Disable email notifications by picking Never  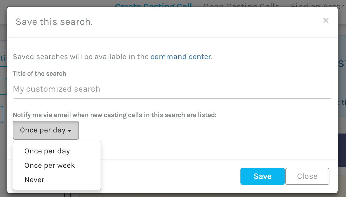[34, 180]
